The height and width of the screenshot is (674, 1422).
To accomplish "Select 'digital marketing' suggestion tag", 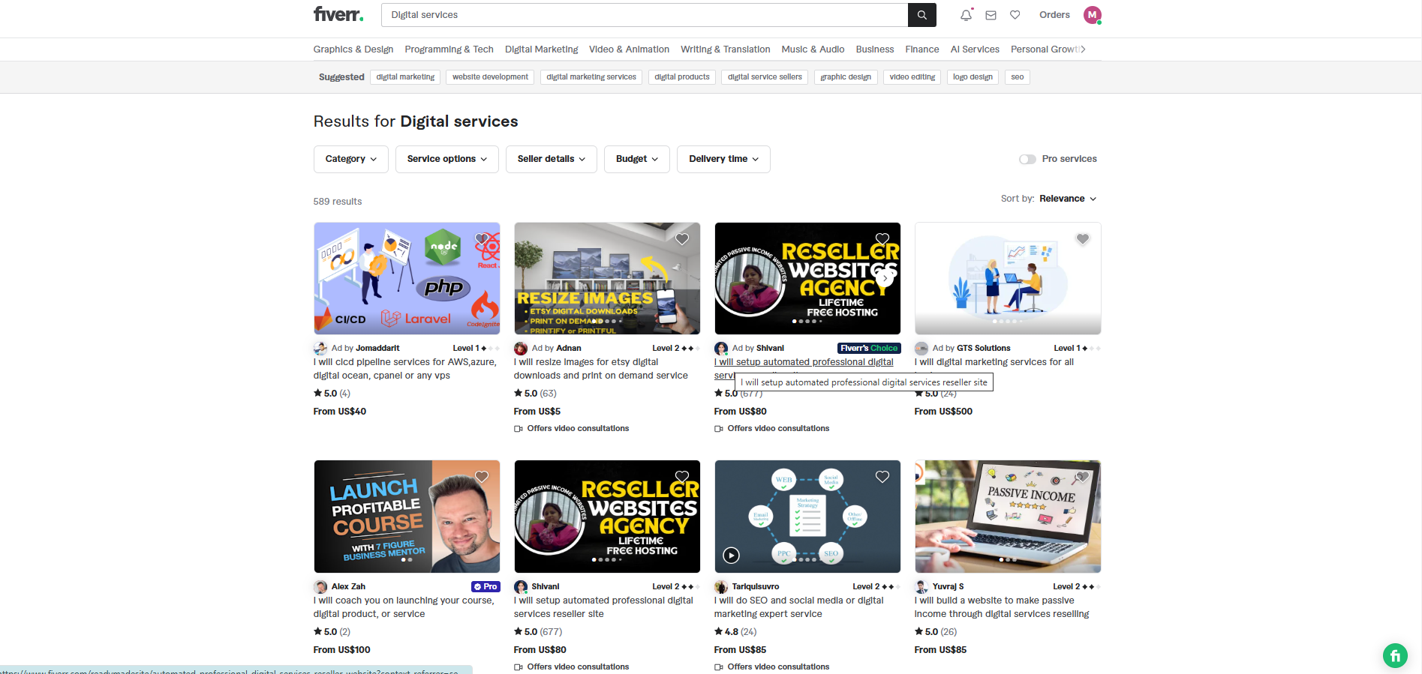I will (x=405, y=77).
